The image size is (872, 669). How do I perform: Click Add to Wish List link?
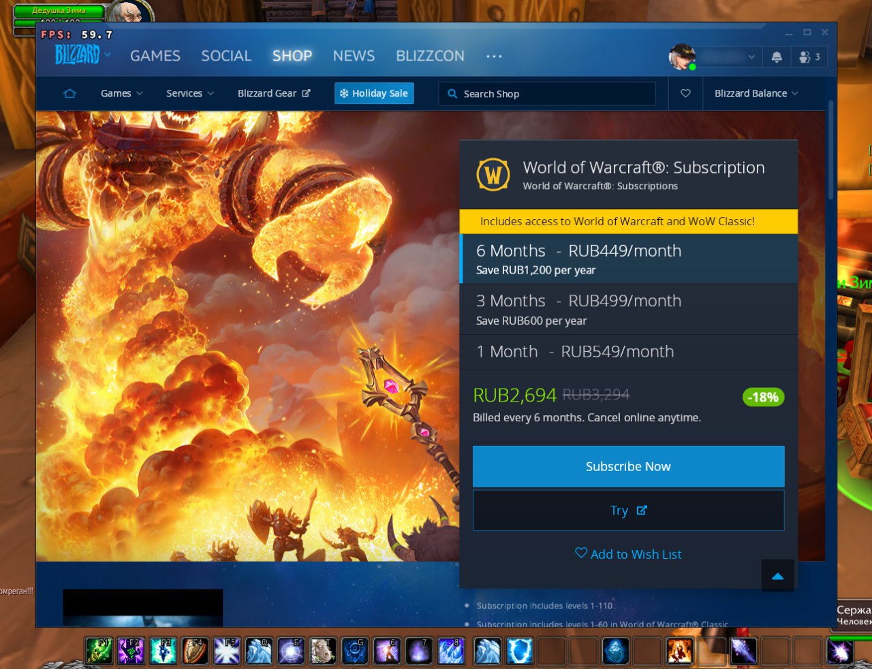coord(629,554)
